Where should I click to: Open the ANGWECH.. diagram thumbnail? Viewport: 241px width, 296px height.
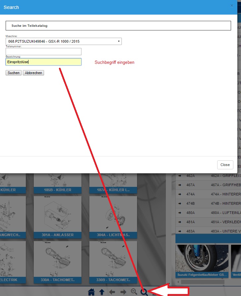click(x=13, y=217)
